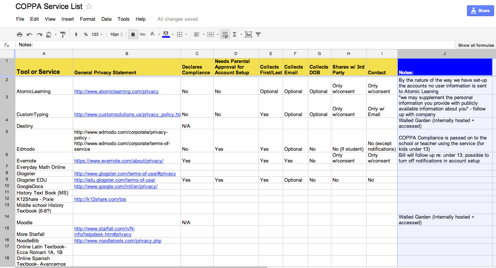Select column B header

pyautogui.click(x=127, y=54)
